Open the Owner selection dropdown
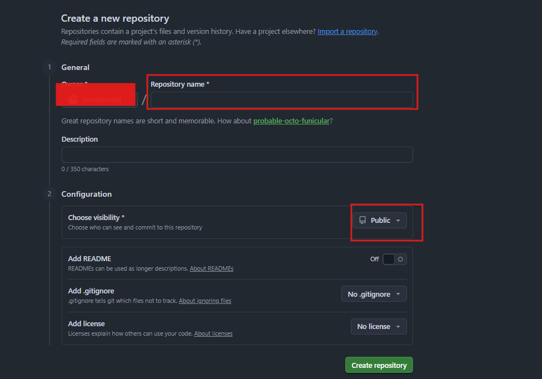542x379 pixels. [100, 99]
